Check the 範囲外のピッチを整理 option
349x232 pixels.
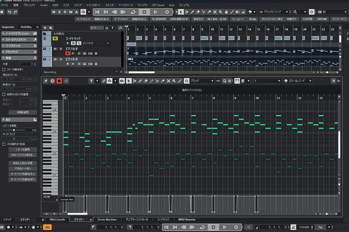pyautogui.click(x=4, y=94)
